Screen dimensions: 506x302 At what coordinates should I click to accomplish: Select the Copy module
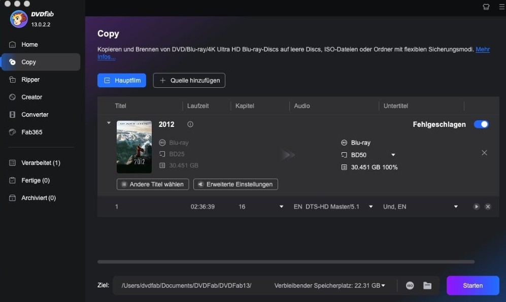41,62
